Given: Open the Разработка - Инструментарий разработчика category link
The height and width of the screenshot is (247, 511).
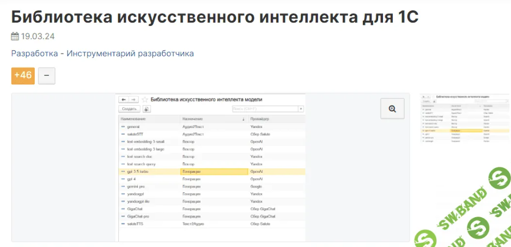Looking at the screenshot, I should (x=103, y=54).
